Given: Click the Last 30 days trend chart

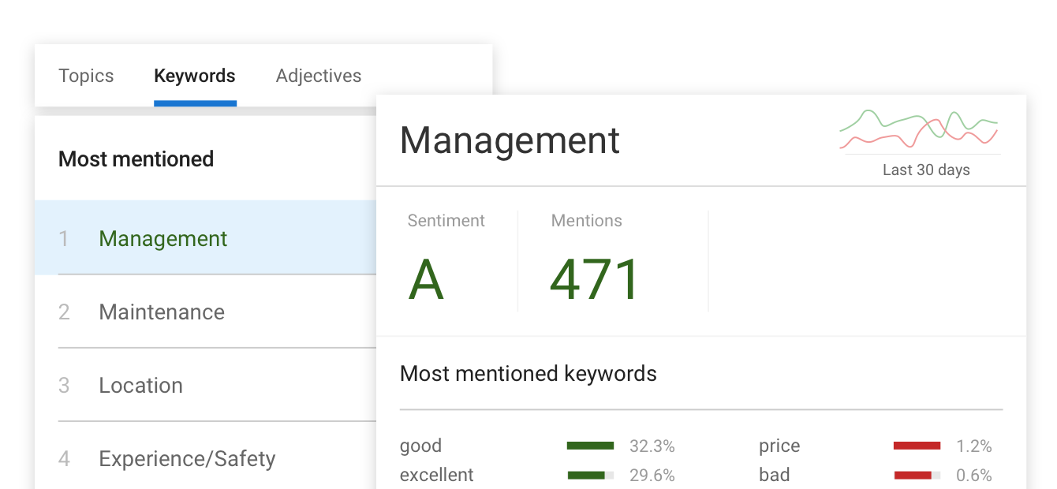Looking at the screenshot, I should [x=919, y=130].
